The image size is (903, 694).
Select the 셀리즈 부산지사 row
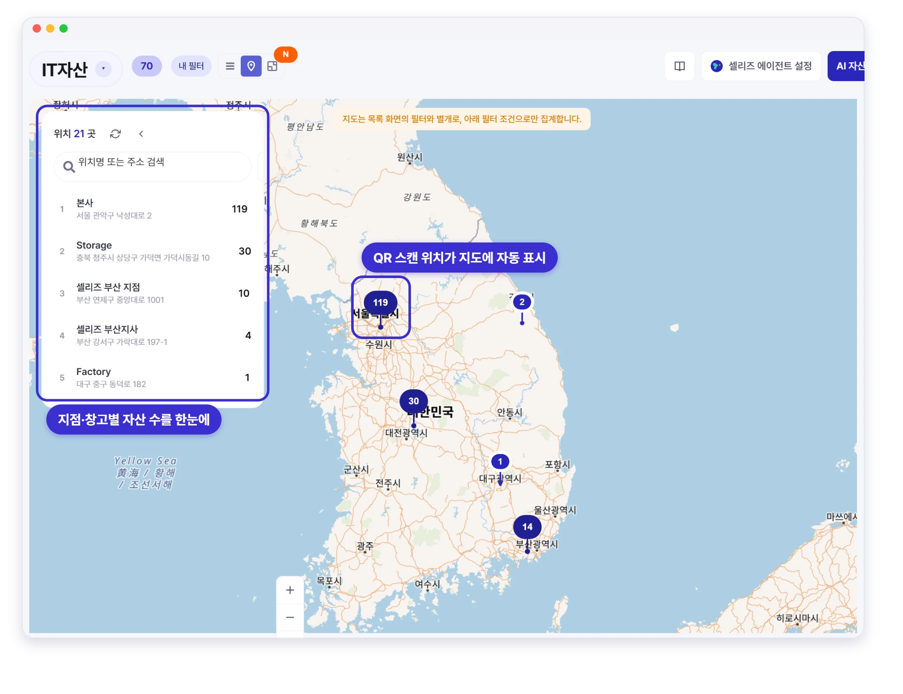tap(153, 335)
